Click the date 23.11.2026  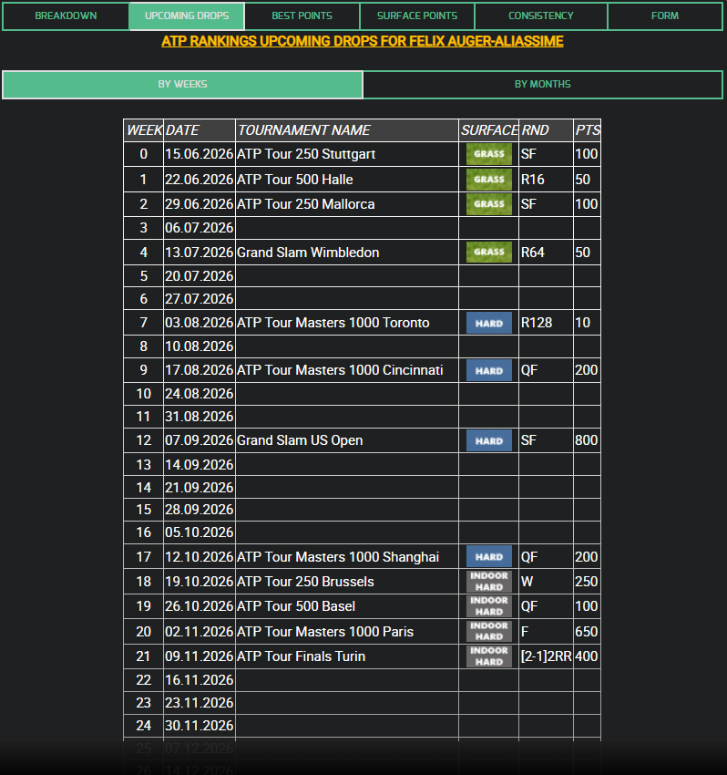coord(199,703)
